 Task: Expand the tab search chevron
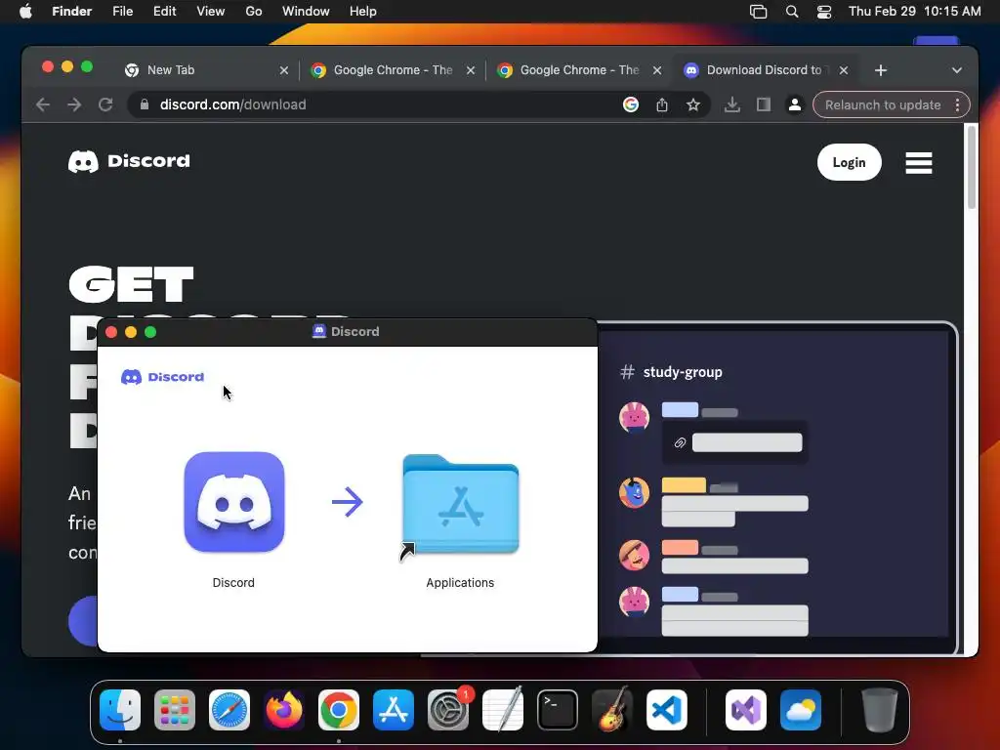[x=957, y=70]
